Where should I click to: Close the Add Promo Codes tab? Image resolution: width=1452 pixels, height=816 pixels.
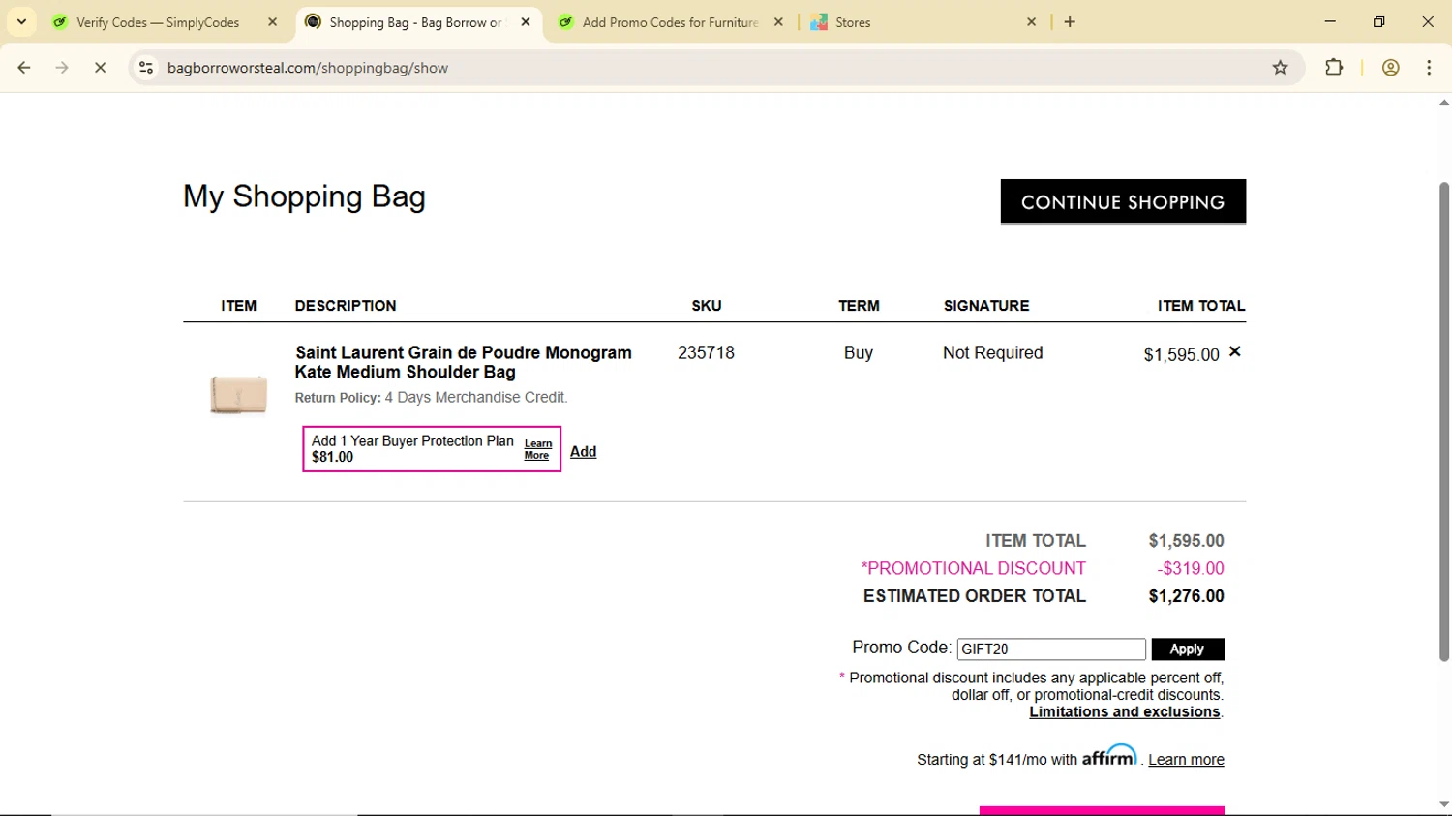[778, 22]
